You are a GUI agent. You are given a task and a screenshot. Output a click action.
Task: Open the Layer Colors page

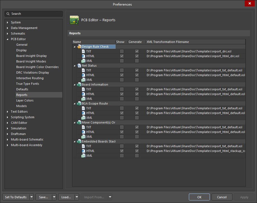coord(25,100)
